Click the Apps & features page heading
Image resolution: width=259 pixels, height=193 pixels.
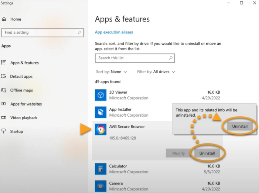coord(122,19)
